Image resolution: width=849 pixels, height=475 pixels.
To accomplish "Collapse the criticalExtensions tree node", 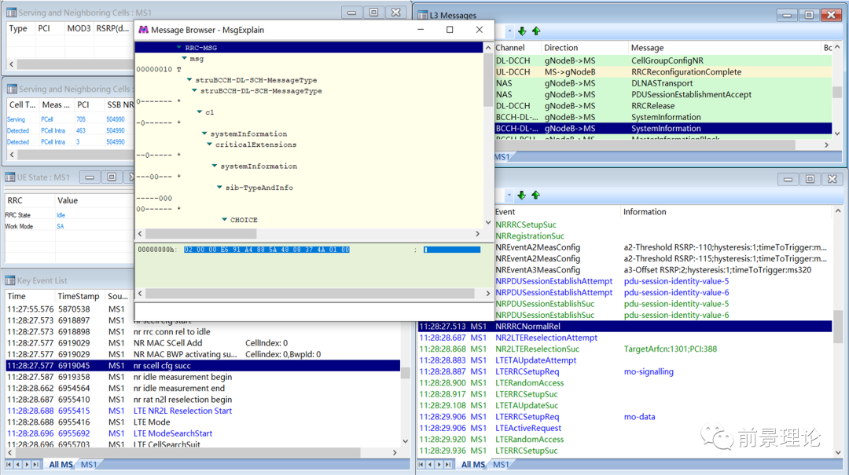I will point(209,144).
